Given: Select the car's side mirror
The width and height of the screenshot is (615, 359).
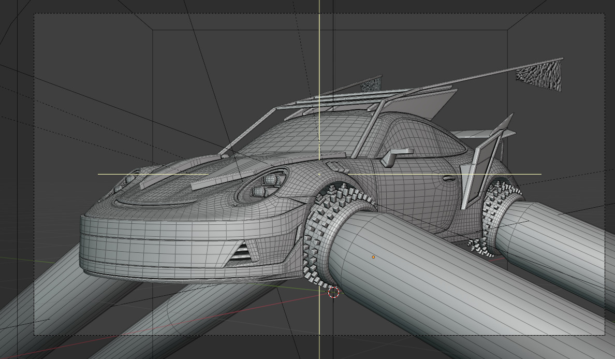Looking at the screenshot, I should pos(396,156).
